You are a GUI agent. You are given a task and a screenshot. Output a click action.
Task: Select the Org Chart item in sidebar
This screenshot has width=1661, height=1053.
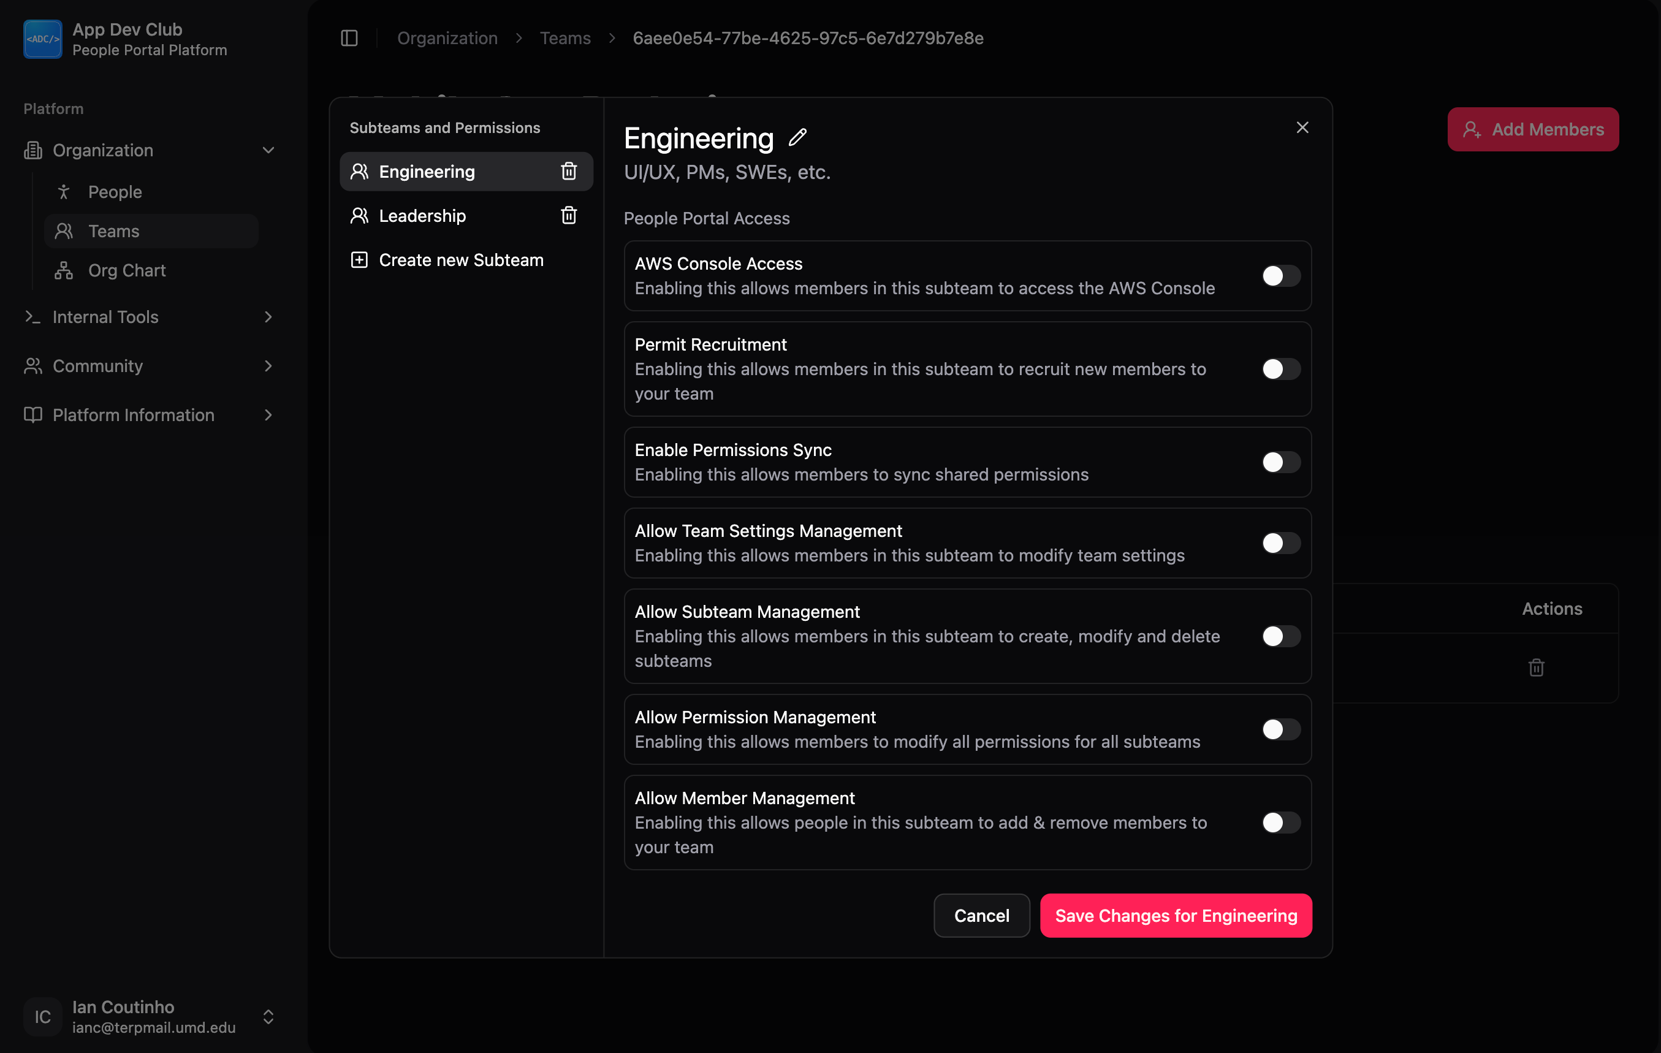tap(126, 270)
